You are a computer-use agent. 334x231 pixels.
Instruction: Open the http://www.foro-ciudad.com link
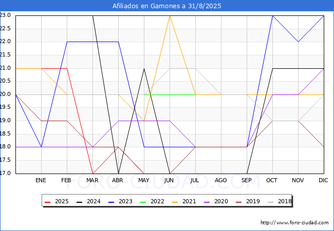(x=294, y=223)
